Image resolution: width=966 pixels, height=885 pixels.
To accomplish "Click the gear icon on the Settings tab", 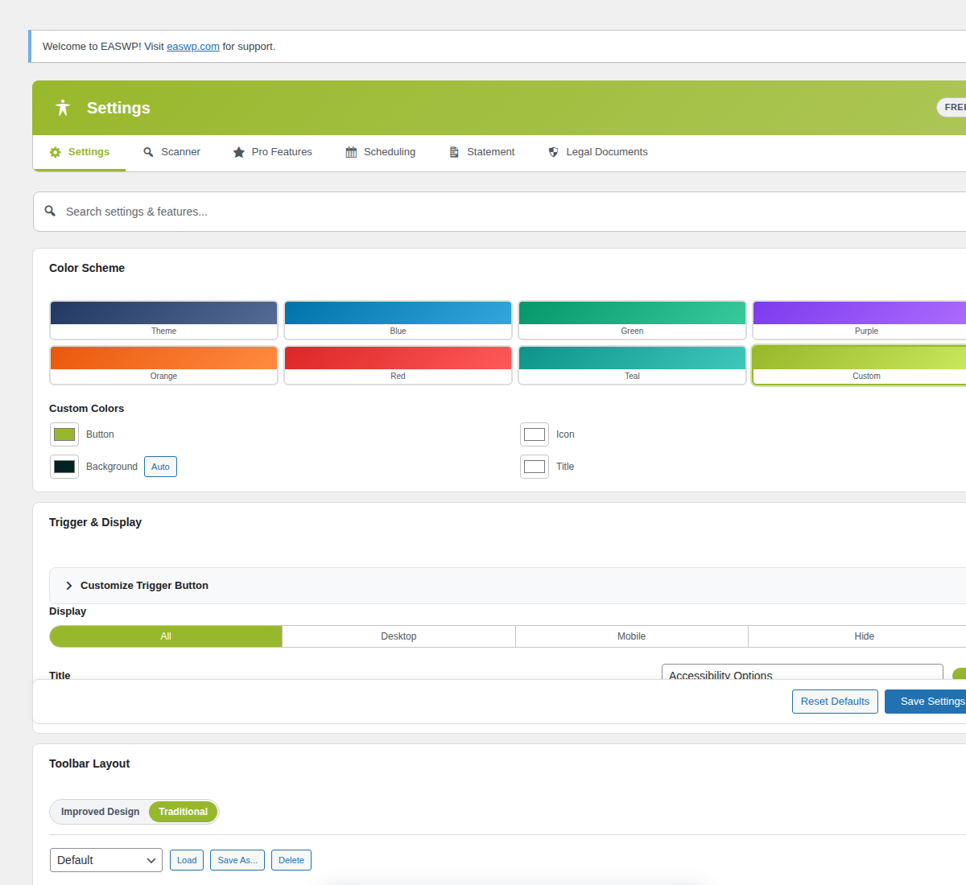I will (x=55, y=151).
